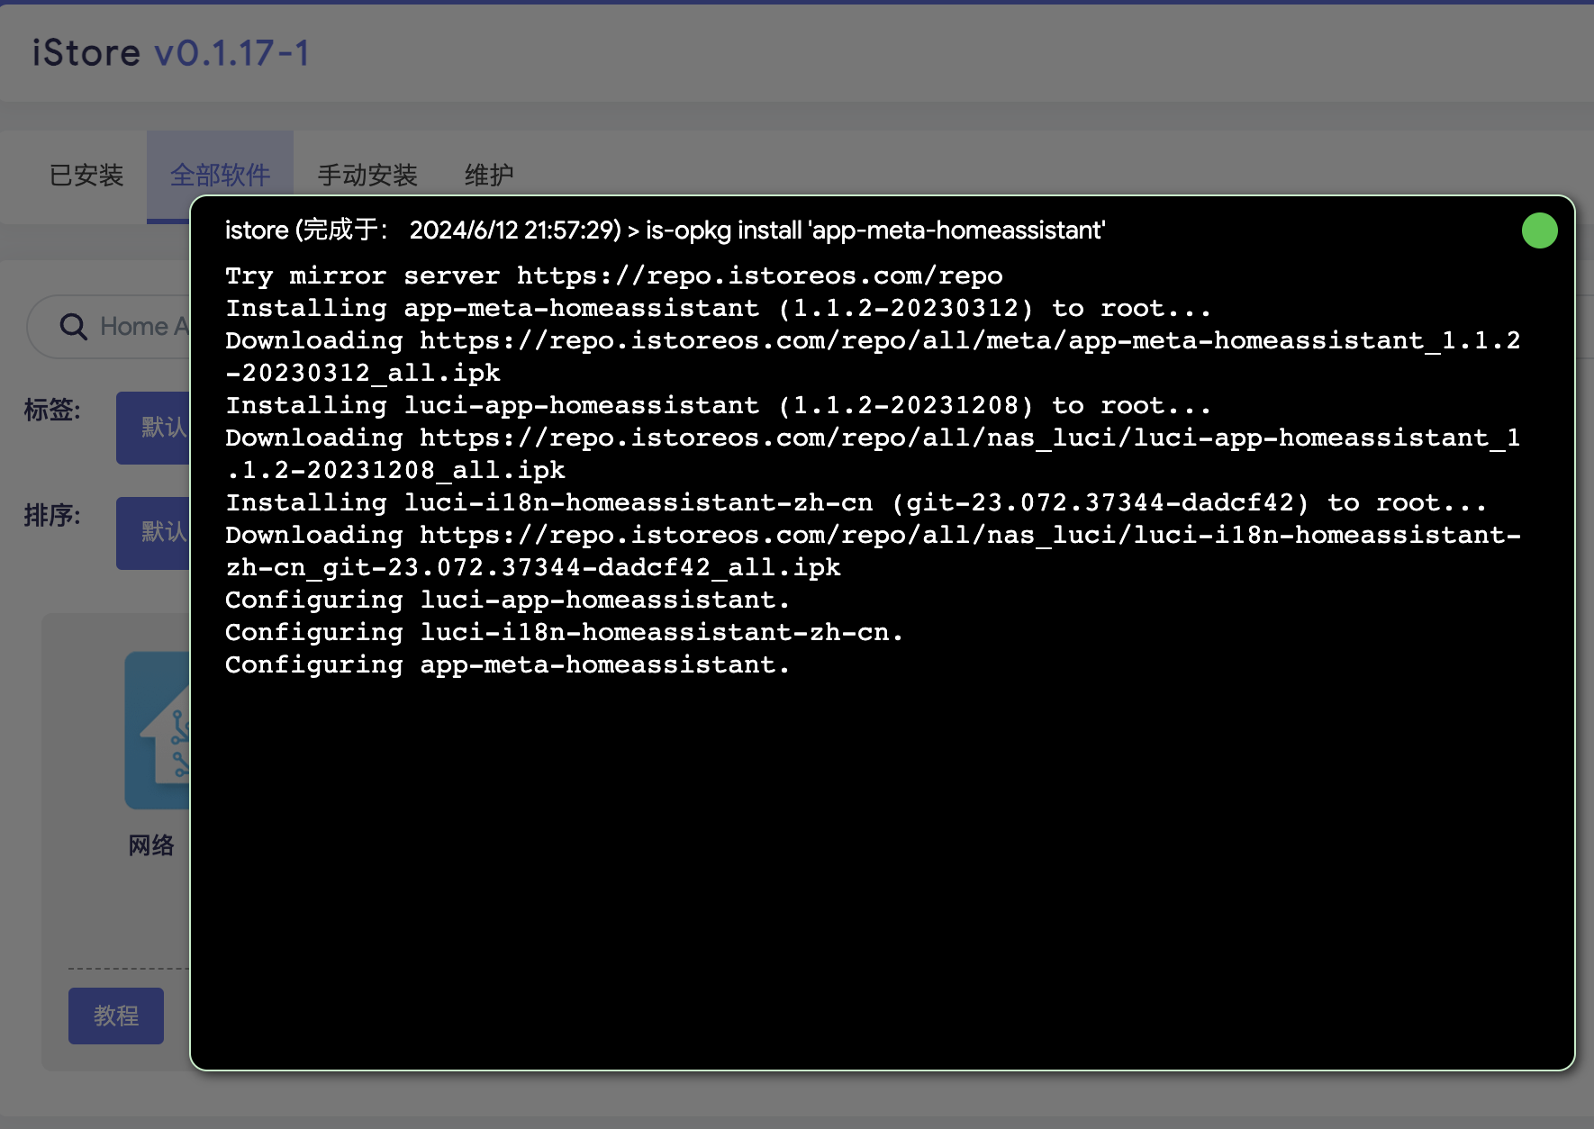Click the 教程 button
The image size is (1594, 1129).
(116, 1016)
